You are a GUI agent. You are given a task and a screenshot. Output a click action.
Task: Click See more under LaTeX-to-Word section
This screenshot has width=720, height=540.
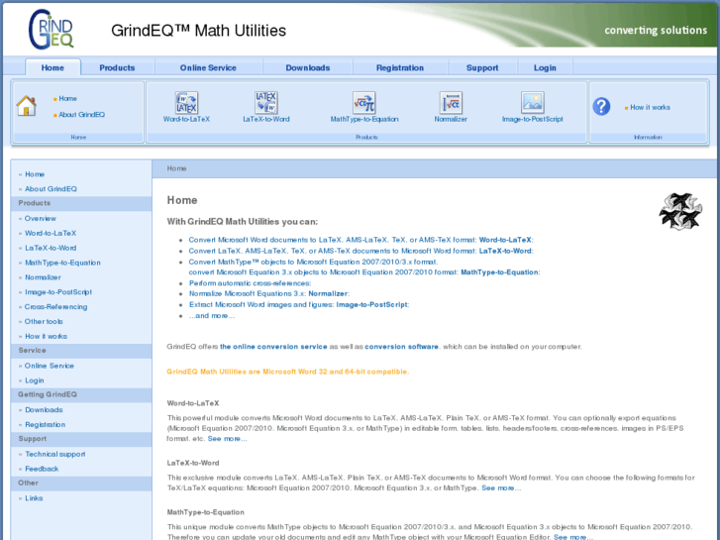(501, 487)
